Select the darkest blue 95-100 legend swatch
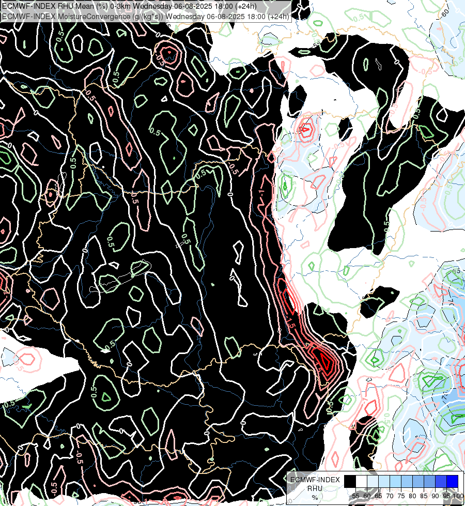This screenshot has height=506, width=465. pyautogui.click(x=453, y=481)
